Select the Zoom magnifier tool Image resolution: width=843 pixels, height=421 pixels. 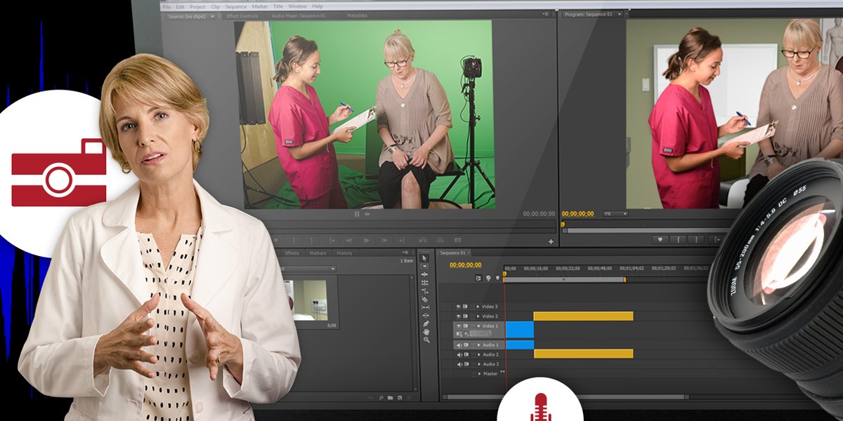tap(426, 340)
